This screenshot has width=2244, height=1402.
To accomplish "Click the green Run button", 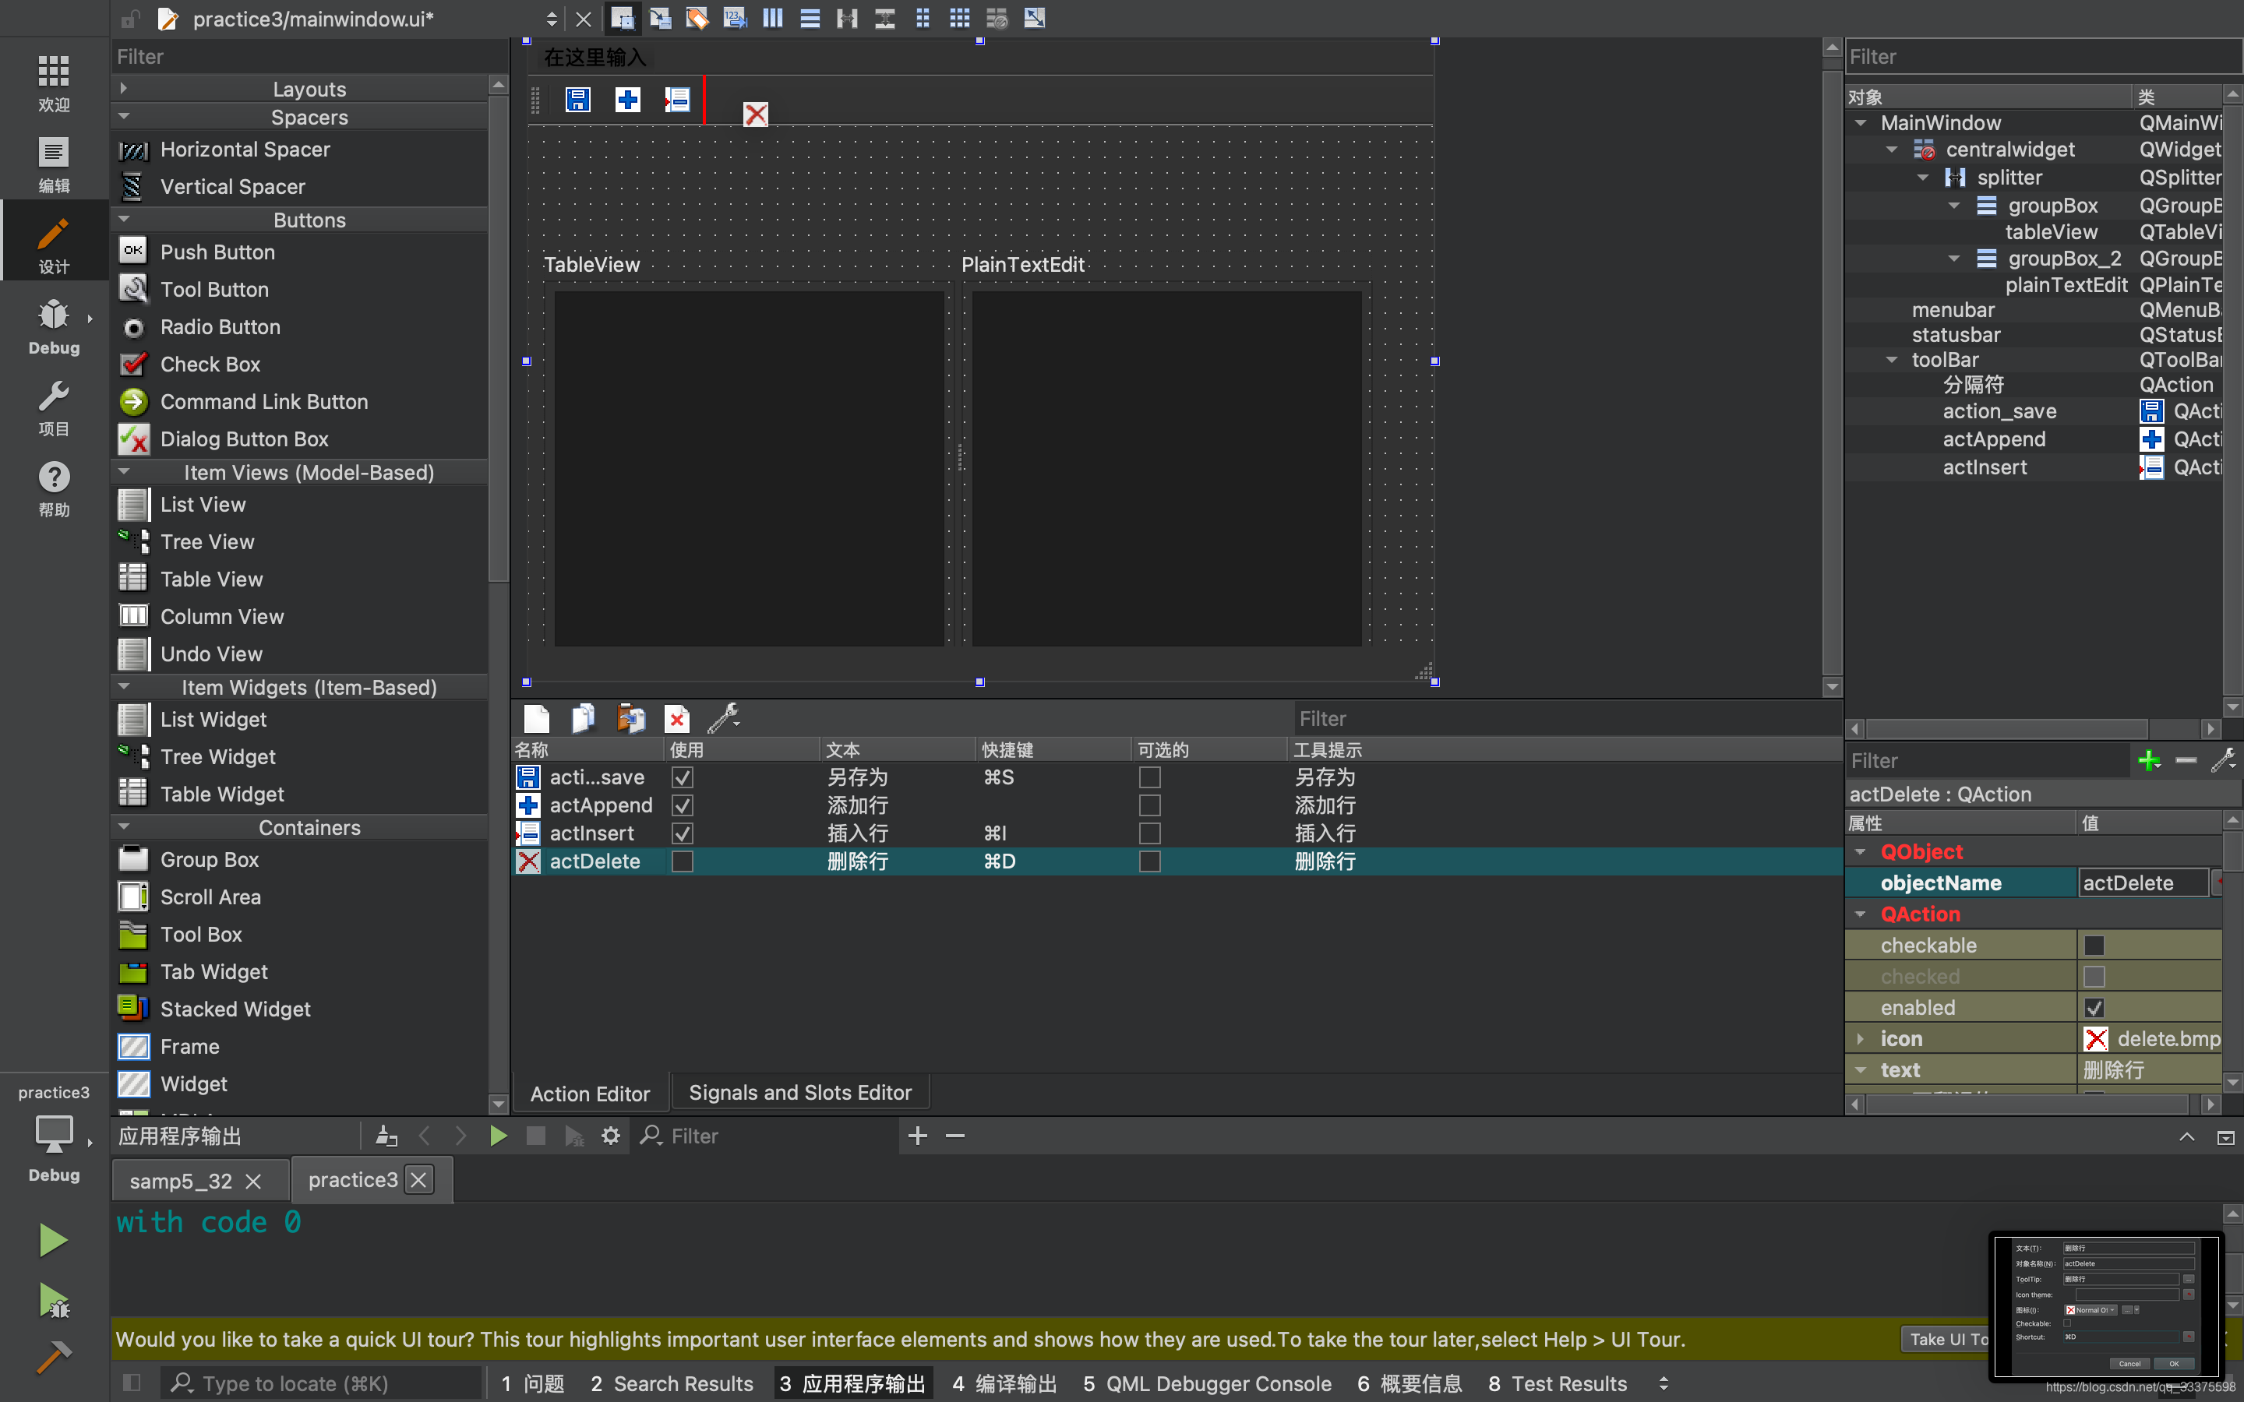I will [53, 1240].
